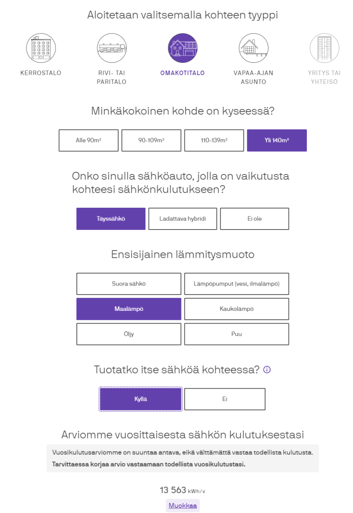The height and width of the screenshot is (513, 353).
Task: Answer Ei to producing own electricity
Action: [225, 399]
